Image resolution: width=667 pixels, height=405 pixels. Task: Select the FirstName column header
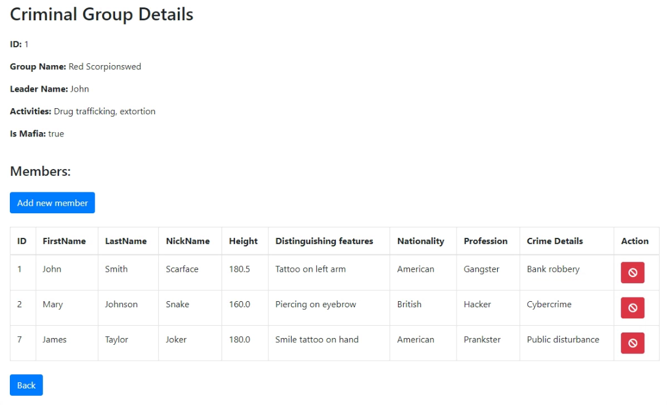click(64, 241)
